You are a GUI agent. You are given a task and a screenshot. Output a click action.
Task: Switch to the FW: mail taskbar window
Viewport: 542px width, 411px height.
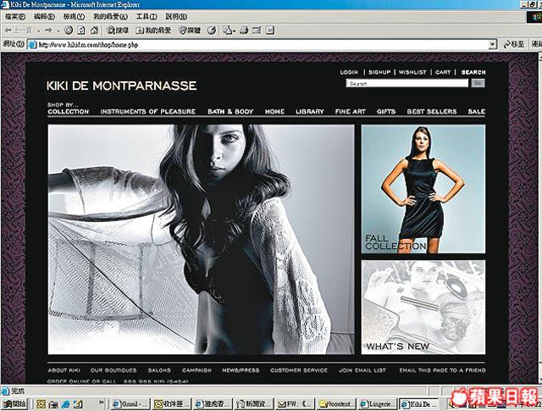coord(296,403)
